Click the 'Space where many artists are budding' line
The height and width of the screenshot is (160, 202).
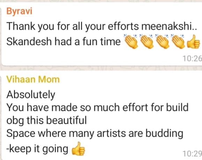tap(95, 134)
